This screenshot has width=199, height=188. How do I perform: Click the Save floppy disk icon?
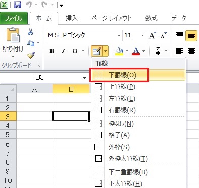pos(18,5)
